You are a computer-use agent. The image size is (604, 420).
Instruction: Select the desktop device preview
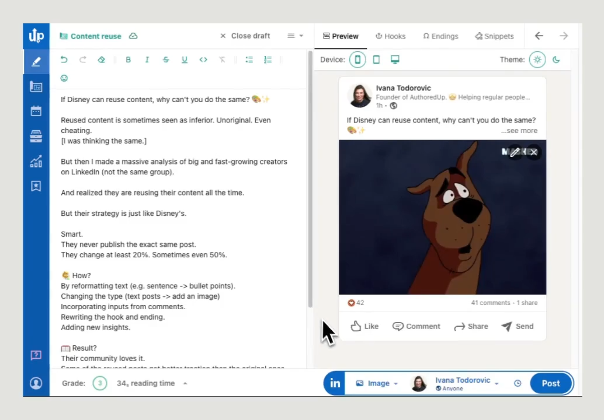click(395, 60)
